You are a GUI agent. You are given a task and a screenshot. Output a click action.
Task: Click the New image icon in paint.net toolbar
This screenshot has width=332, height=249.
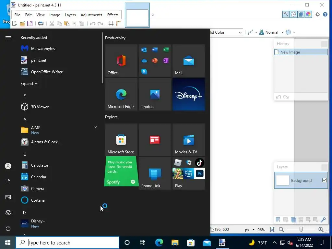[15, 23]
